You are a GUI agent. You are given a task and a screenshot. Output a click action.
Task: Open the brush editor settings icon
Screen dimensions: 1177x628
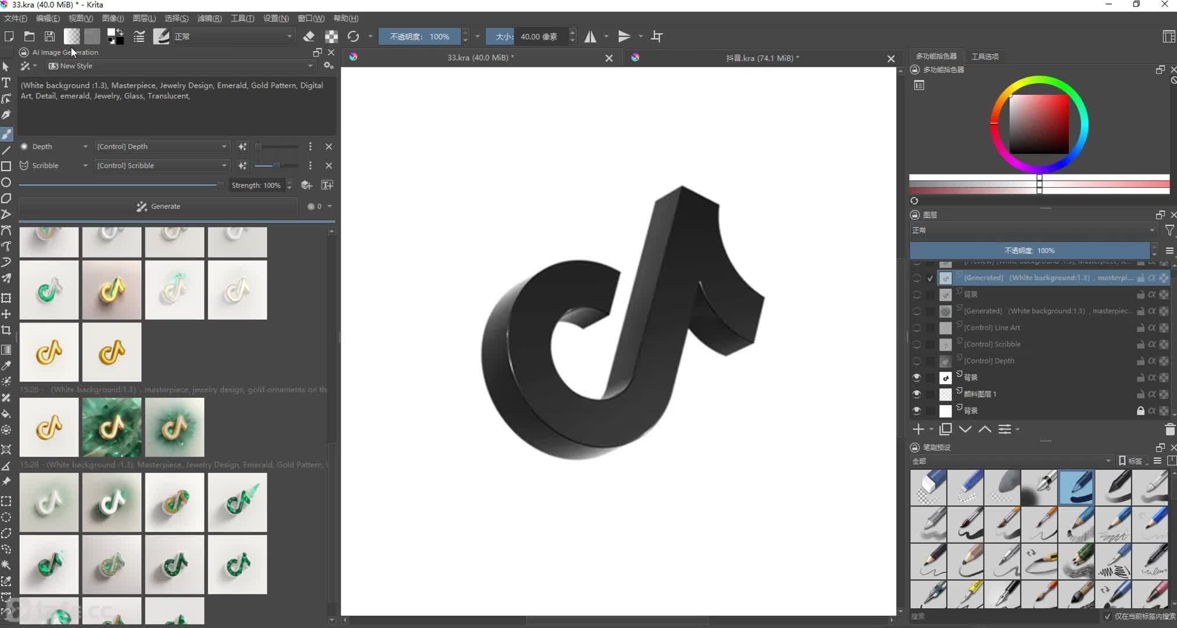click(x=139, y=37)
